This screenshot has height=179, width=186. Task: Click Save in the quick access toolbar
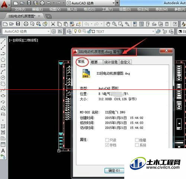pos(29,3)
